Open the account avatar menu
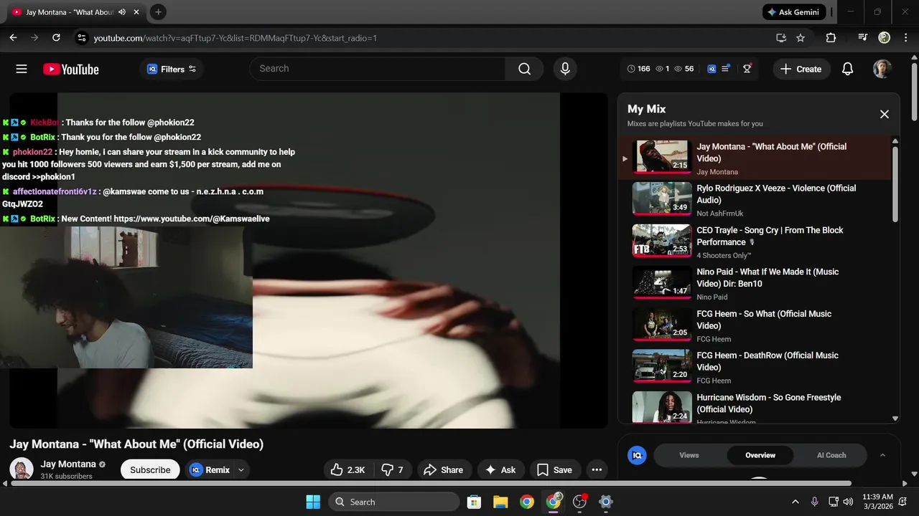This screenshot has height=516, width=919. (882, 69)
